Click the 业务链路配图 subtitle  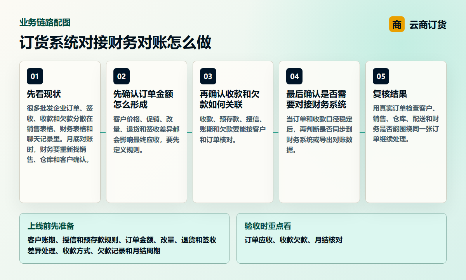(x=45, y=23)
